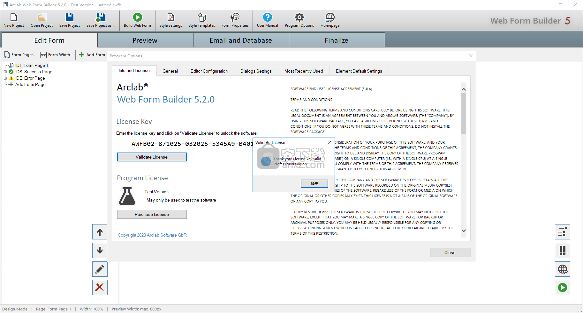Click 'Design Mode' in the status bar
Viewport: 583px width, 313px height.
point(15,309)
